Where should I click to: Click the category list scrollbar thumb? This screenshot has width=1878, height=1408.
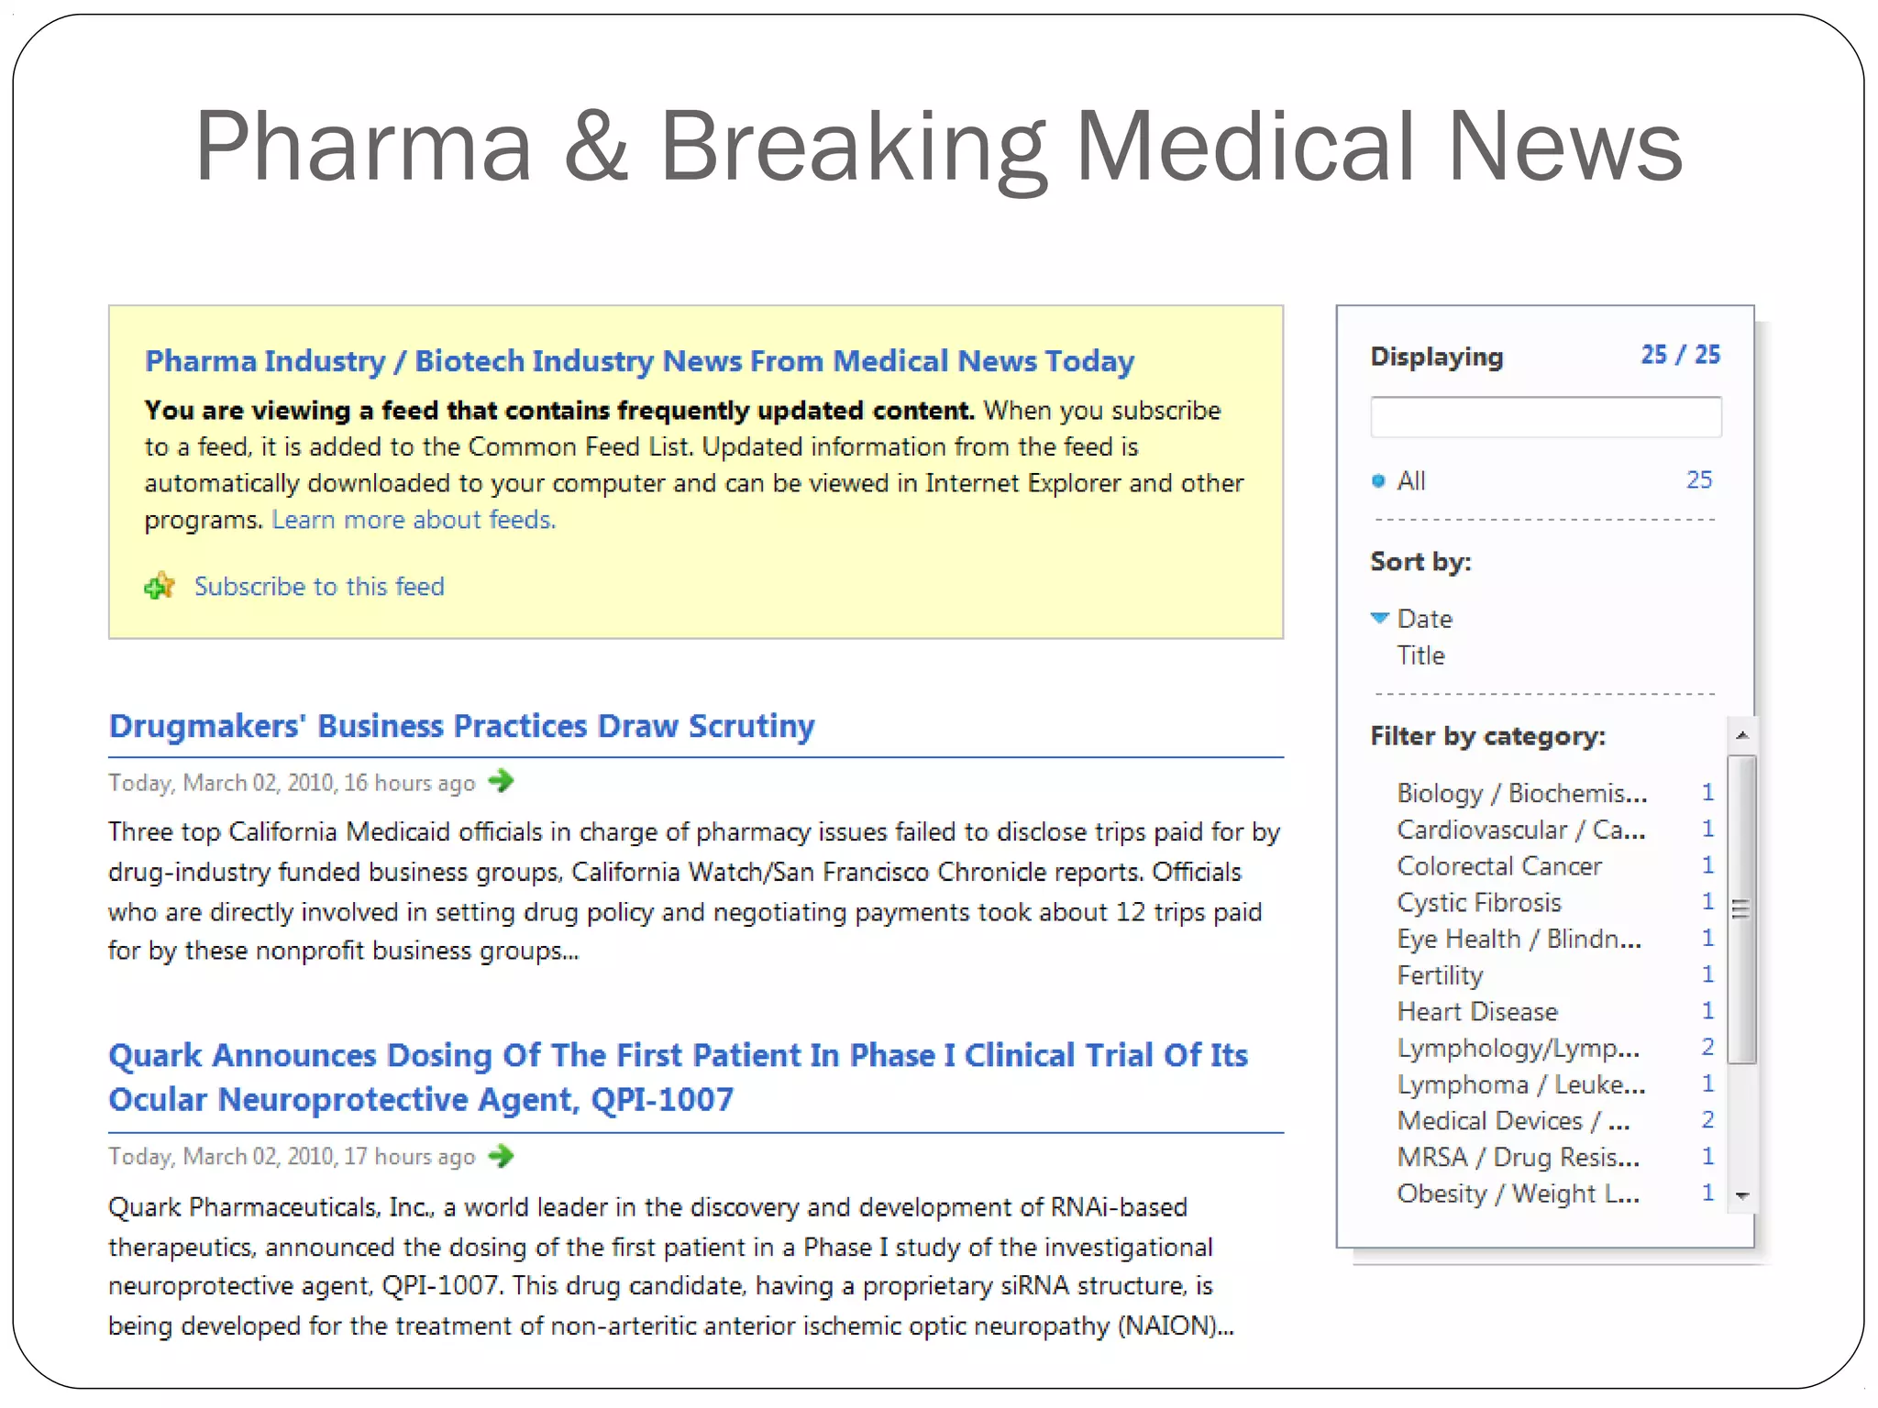tap(1741, 909)
